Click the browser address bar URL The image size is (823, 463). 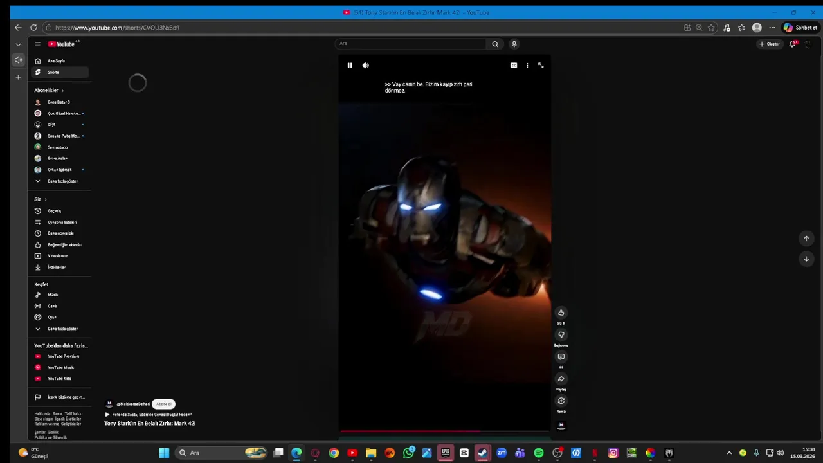(117, 28)
